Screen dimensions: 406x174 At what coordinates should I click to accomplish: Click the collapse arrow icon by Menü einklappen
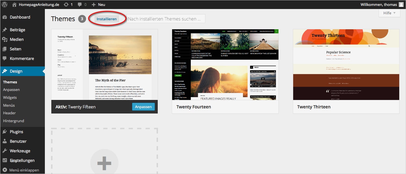click(x=5, y=170)
